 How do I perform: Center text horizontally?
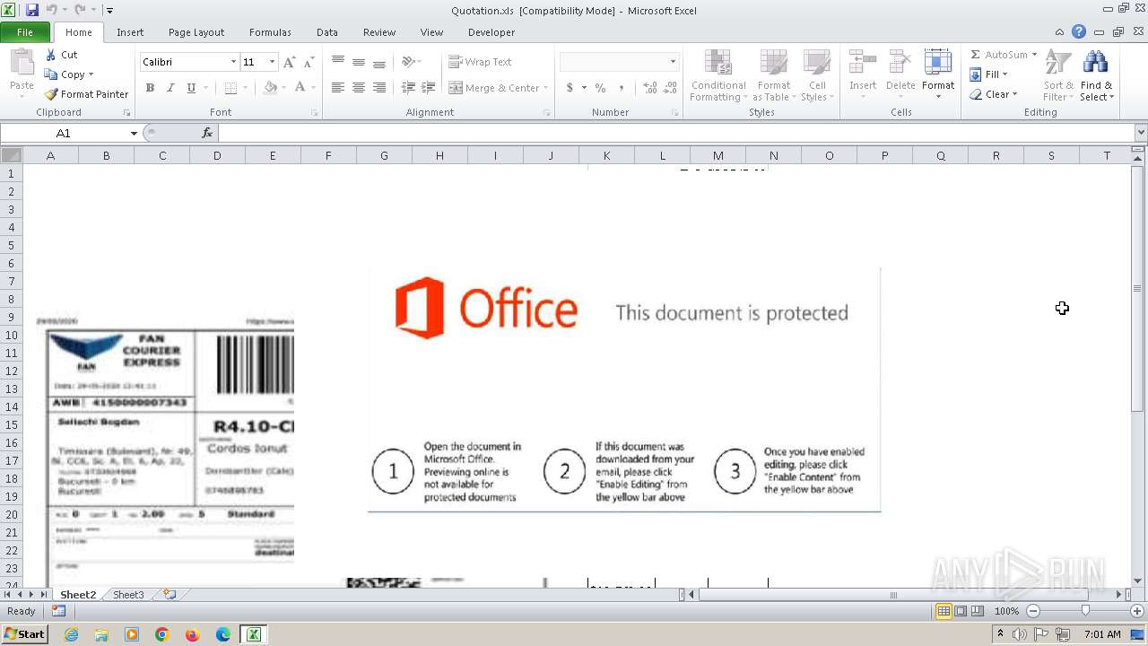(359, 88)
